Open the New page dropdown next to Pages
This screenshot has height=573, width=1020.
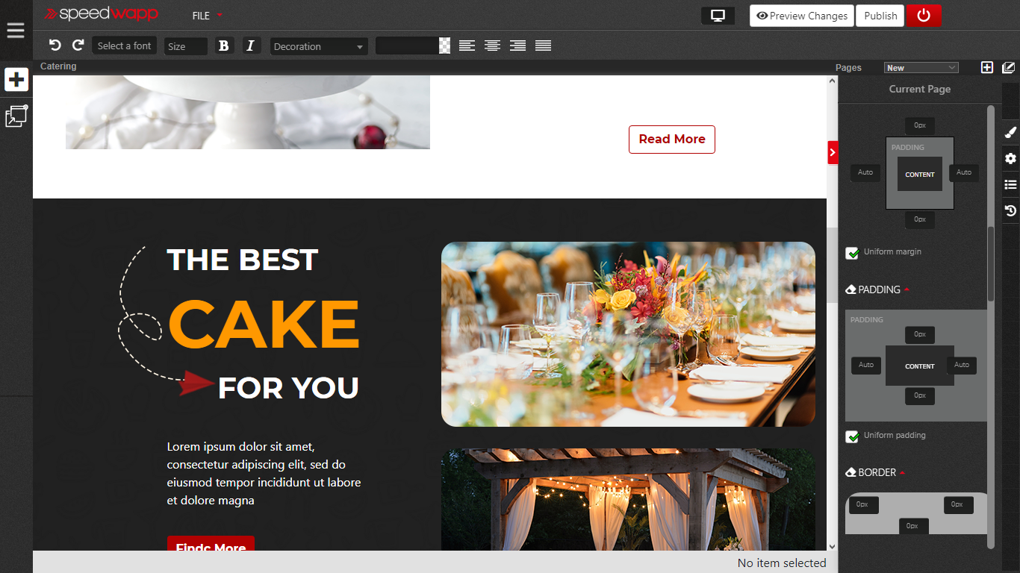click(x=921, y=66)
